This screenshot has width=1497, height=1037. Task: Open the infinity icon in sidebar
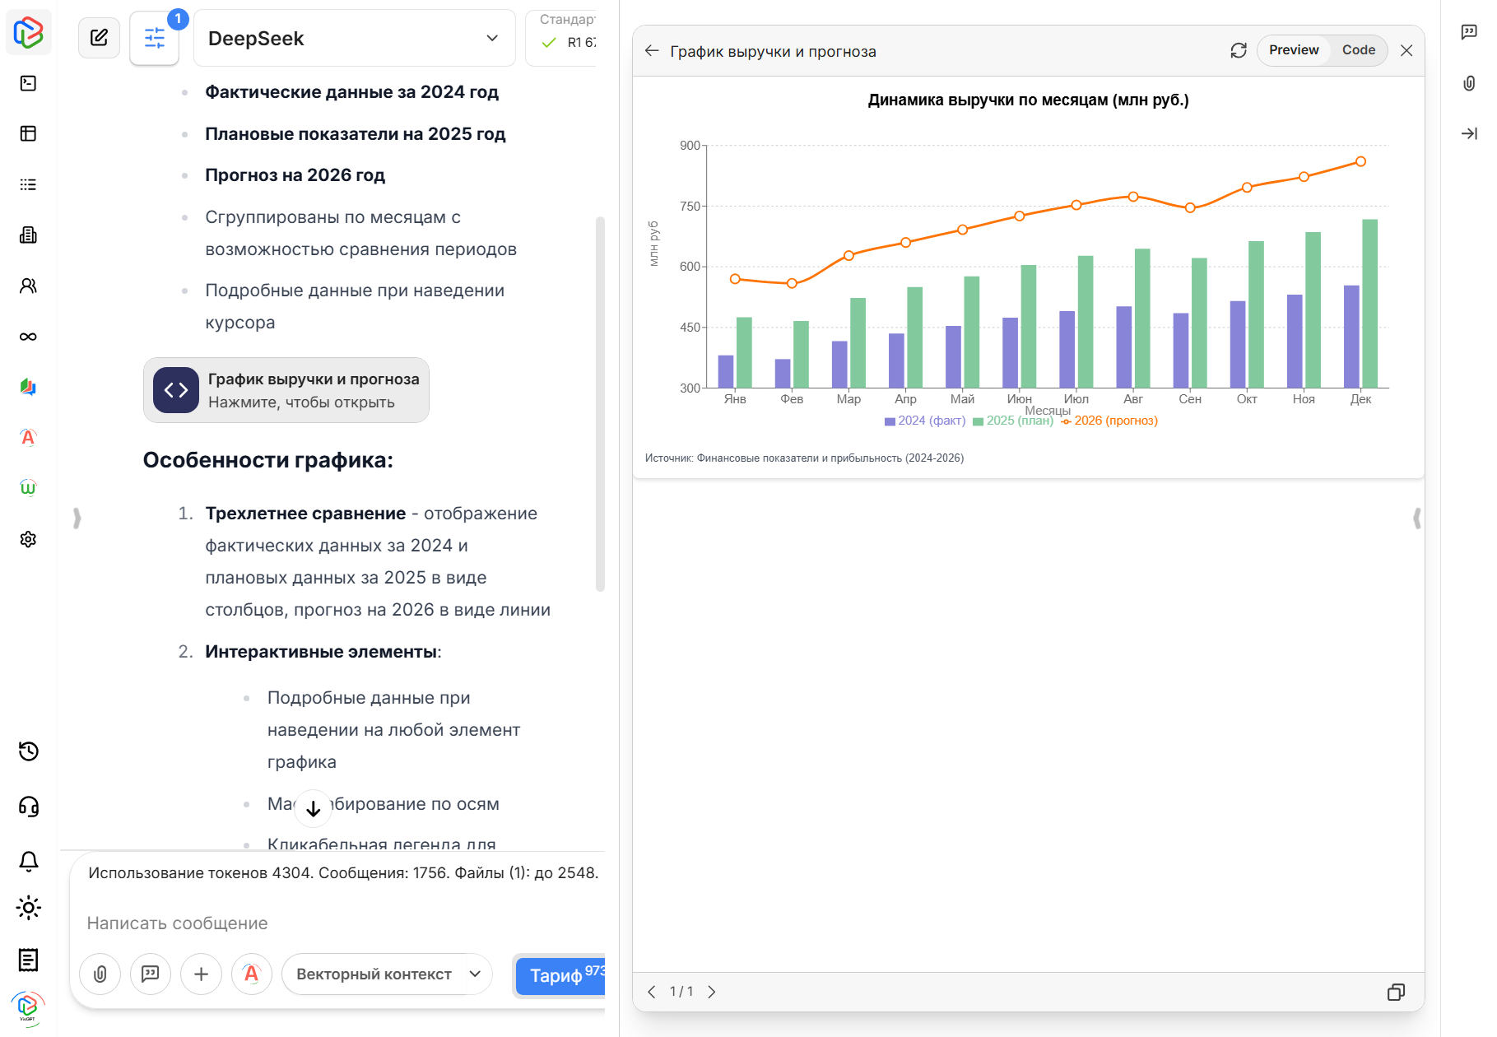click(x=28, y=336)
